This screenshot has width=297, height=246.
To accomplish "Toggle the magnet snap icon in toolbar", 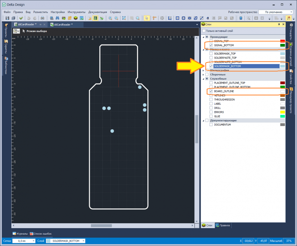I will click(x=289, y=18).
